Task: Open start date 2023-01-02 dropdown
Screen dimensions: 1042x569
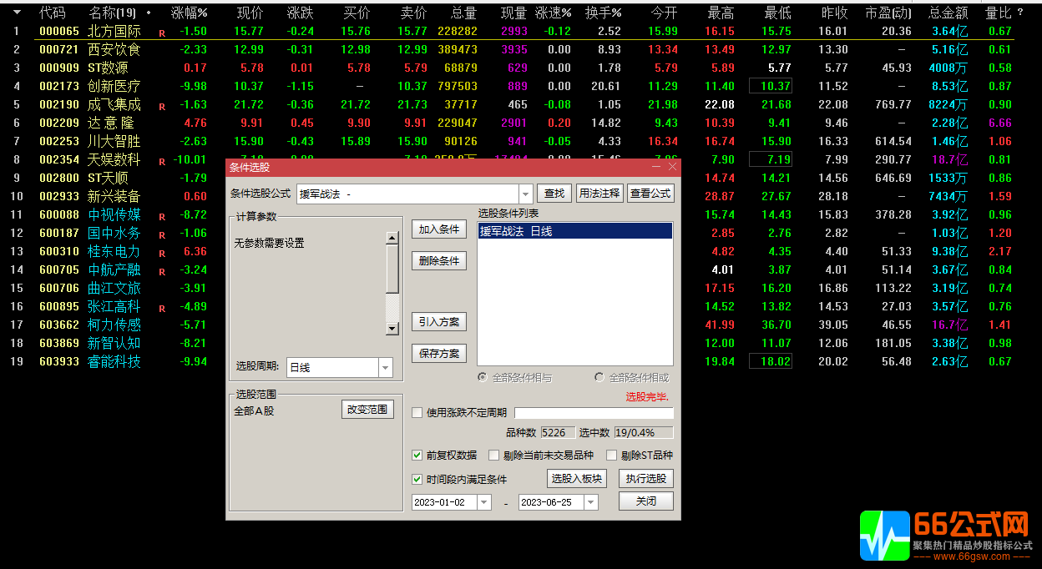Action: (483, 502)
